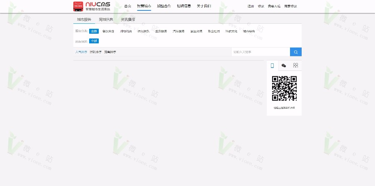Image resolution: width=375 pixels, height=186 pixels.
Task: Focus the keyword search input field
Action: 261,52
